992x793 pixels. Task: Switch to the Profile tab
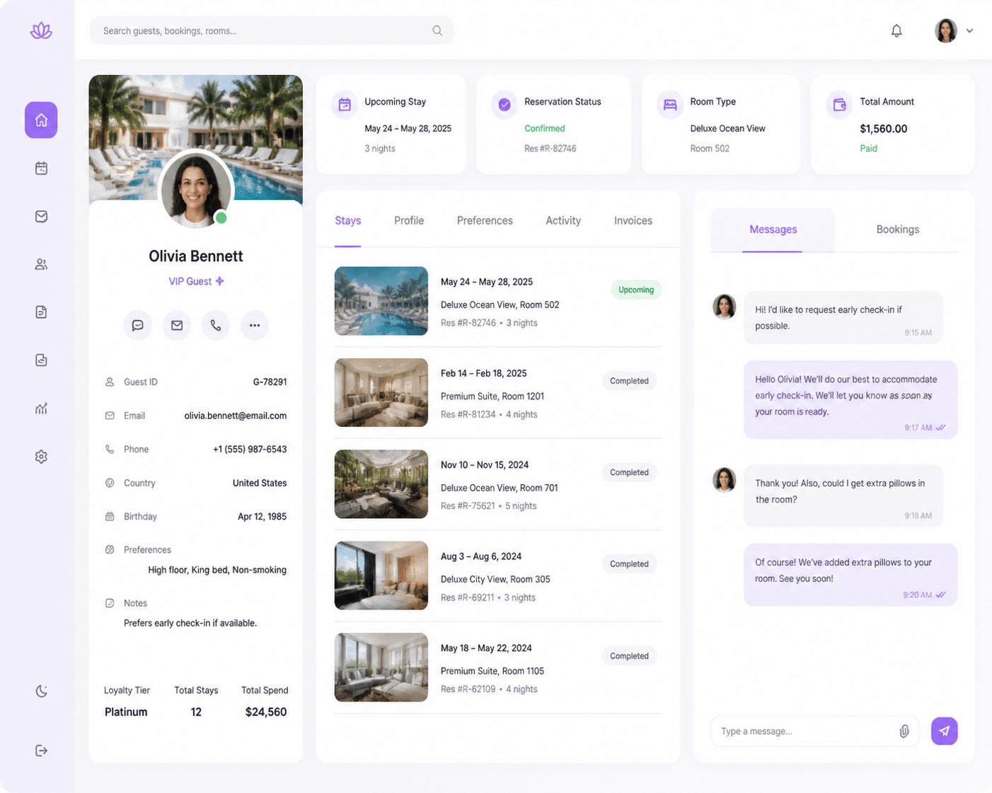pos(409,221)
